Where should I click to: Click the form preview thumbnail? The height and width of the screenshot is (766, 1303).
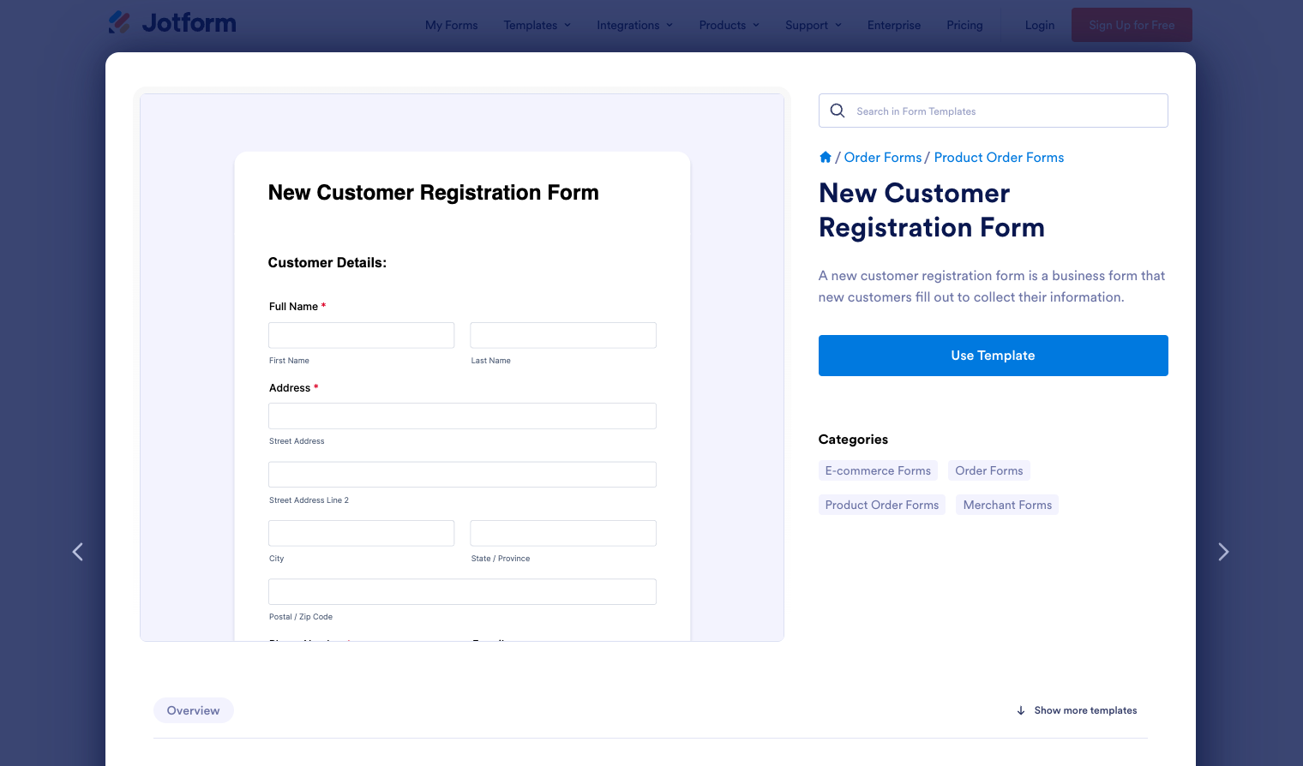pos(462,368)
